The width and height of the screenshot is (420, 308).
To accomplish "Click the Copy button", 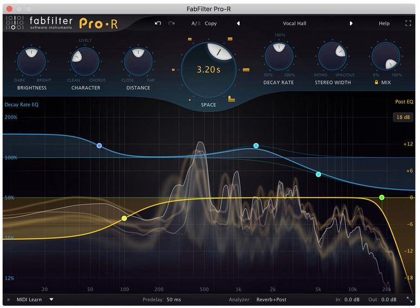I will click(210, 23).
